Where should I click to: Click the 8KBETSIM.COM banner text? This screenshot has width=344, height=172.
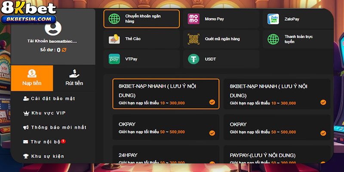pos(29,19)
